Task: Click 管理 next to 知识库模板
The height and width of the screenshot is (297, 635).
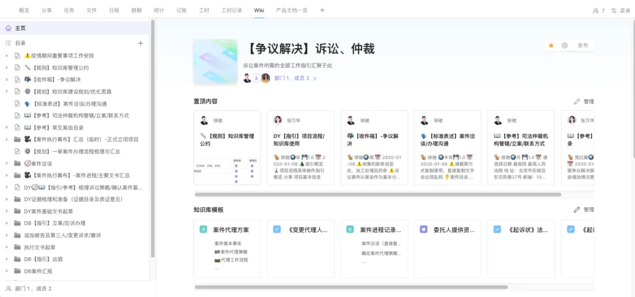Action: click(x=589, y=210)
